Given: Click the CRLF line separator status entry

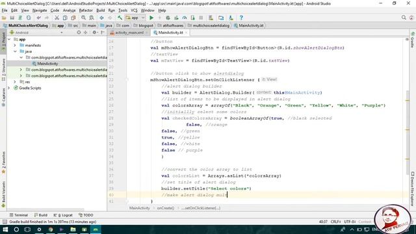Looking at the screenshot, I should click(336, 222).
